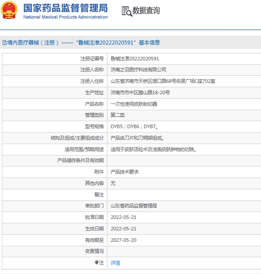Screen dimensions: 261x274
Task: Click the 批准日期 label
Action: point(95,217)
